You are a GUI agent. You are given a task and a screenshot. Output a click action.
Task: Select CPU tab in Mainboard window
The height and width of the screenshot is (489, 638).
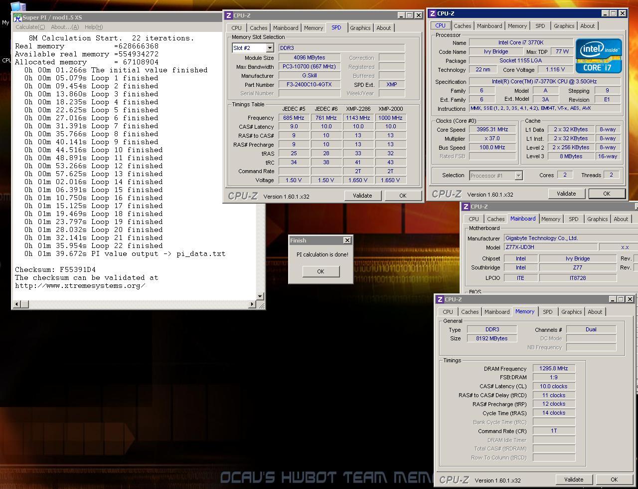click(x=474, y=219)
